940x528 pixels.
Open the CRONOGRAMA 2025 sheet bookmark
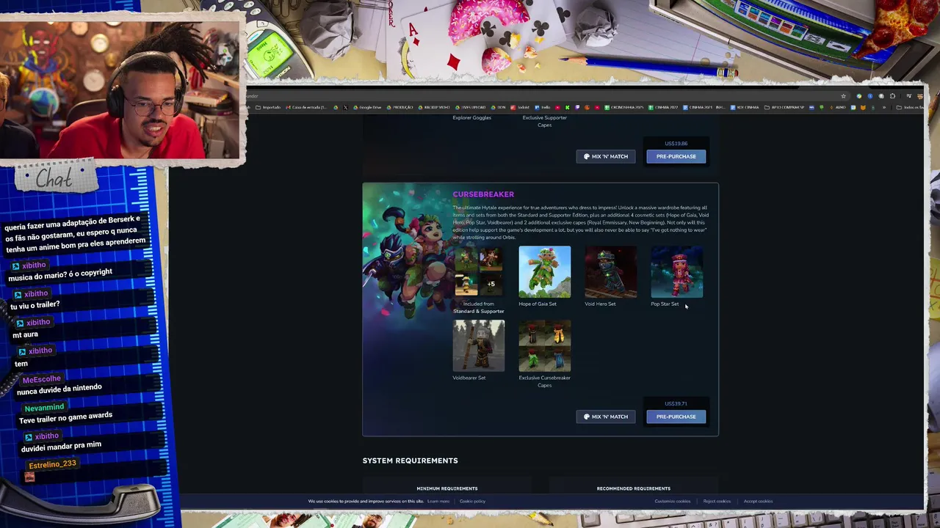pyautogui.click(x=623, y=107)
